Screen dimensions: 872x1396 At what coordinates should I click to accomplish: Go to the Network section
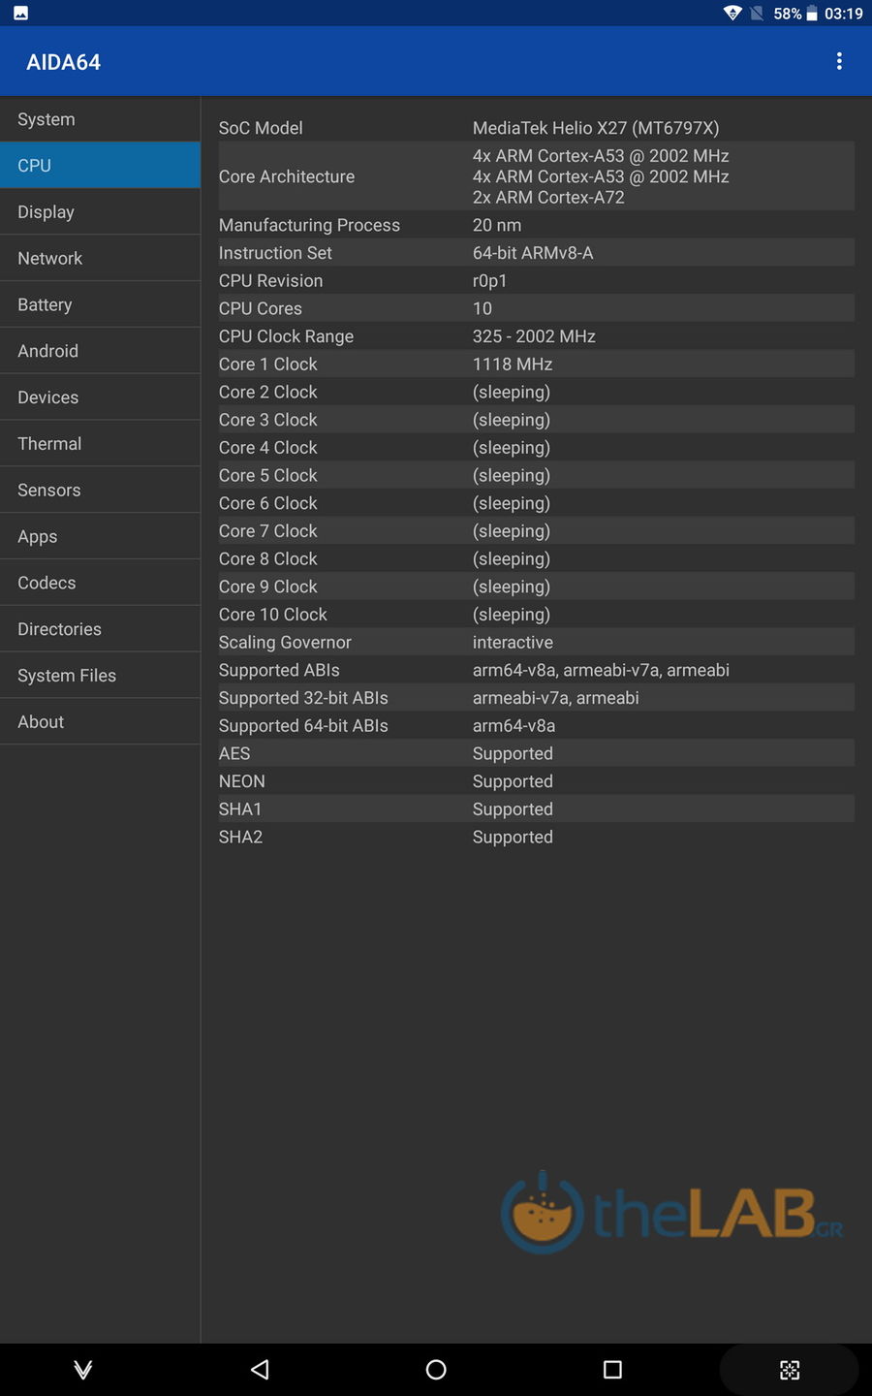click(100, 259)
